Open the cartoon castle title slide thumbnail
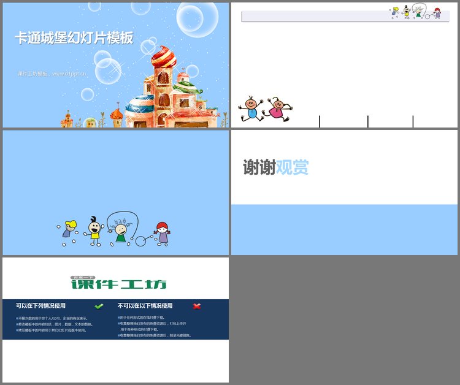460x385 pixels. [x=115, y=65]
